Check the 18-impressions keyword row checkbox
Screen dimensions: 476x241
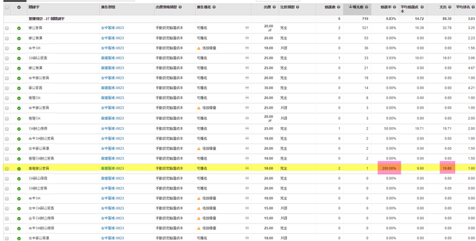tap(7, 78)
